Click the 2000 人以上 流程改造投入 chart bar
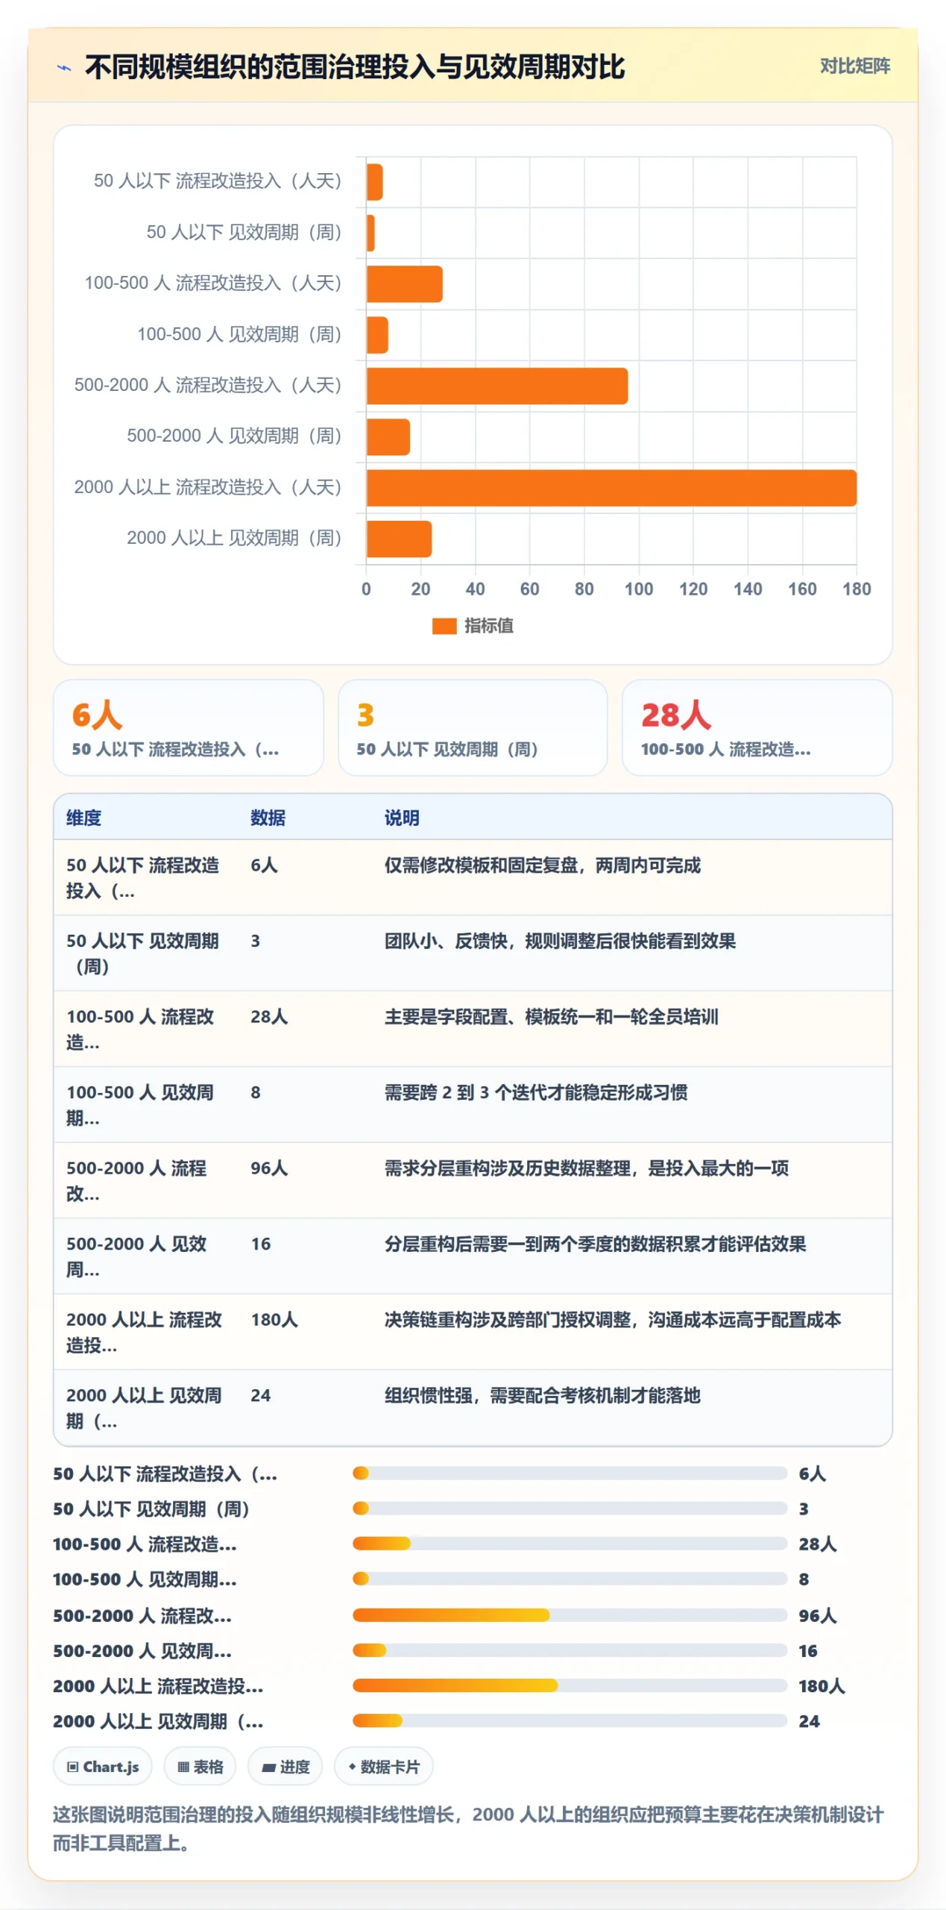 [611, 488]
